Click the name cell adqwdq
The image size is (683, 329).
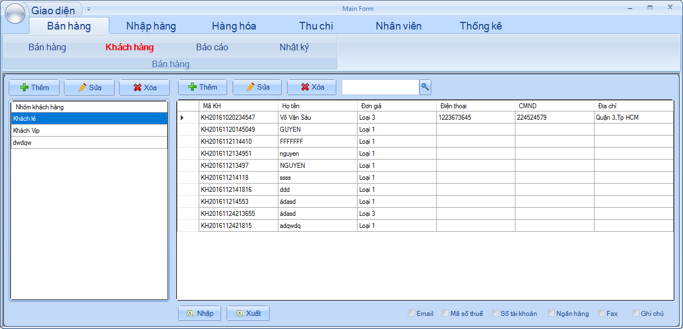[318, 226]
